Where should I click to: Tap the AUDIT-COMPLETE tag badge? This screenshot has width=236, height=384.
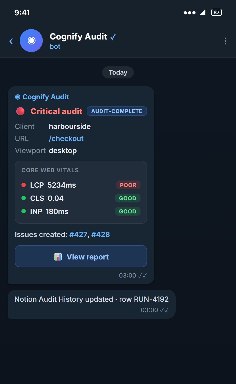pyautogui.click(x=117, y=111)
